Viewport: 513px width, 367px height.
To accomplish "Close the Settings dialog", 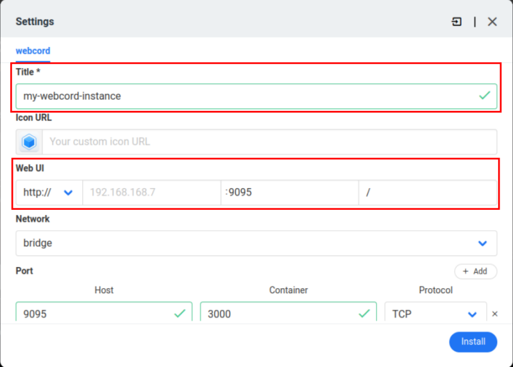I will pyautogui.click(x=492, y=22).
